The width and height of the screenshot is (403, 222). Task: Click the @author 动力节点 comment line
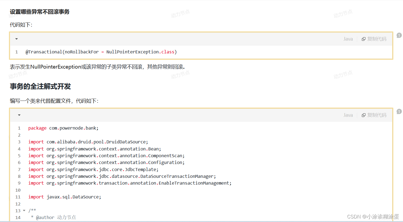pos(53,217)
